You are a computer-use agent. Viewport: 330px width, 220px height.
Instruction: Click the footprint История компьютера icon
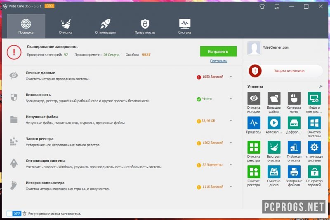tap(14, 185)
